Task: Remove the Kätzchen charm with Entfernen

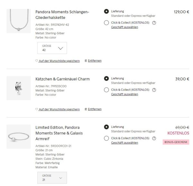Action: [95, 109]
